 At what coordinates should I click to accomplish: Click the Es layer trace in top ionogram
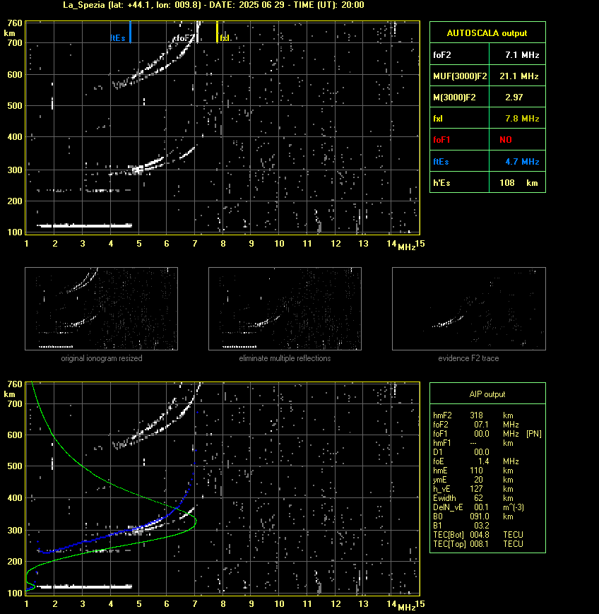tap(85, 225)
